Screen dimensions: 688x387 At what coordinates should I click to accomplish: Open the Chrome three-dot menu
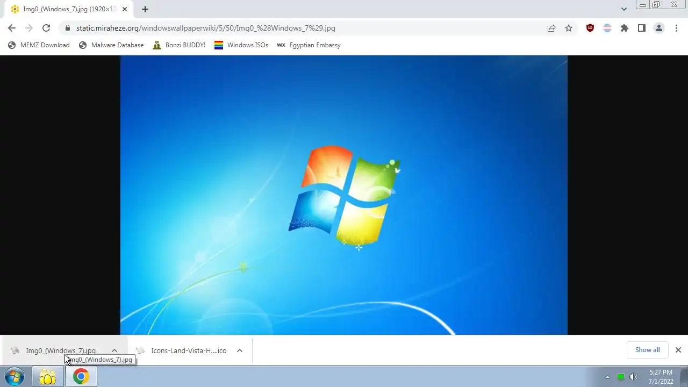(677, 28)
